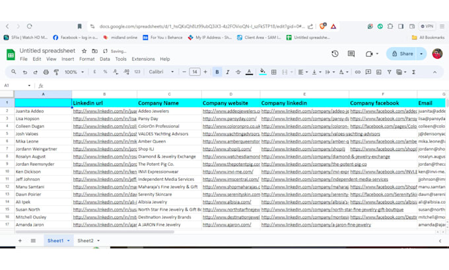Open the Edit menu
Image resolution: width=449 pixels, height=270 pixels.
point(37,59)
